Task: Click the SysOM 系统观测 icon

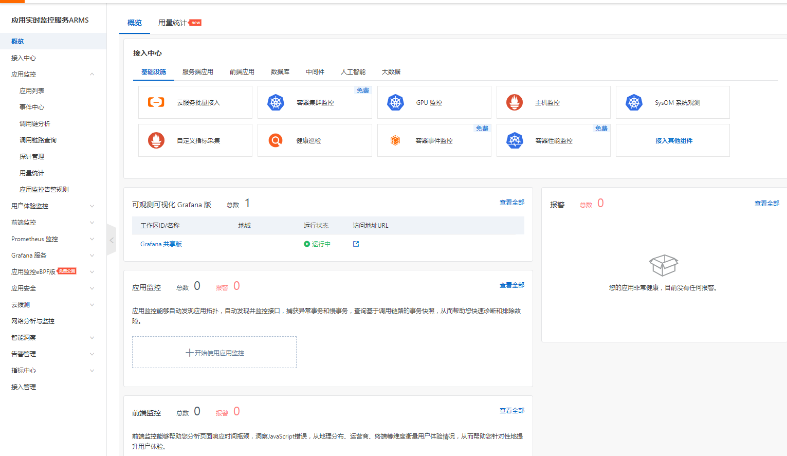Action: 634,102
